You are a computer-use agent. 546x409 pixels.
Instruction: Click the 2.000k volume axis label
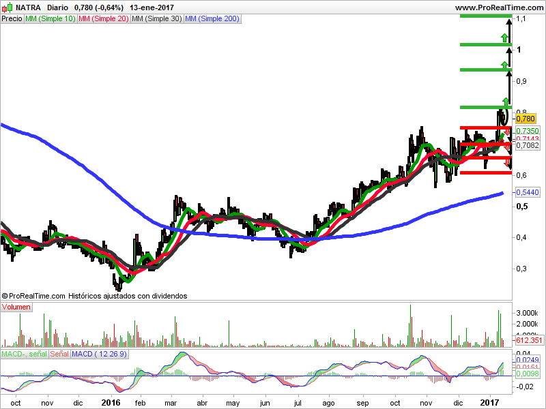(527, 324)
